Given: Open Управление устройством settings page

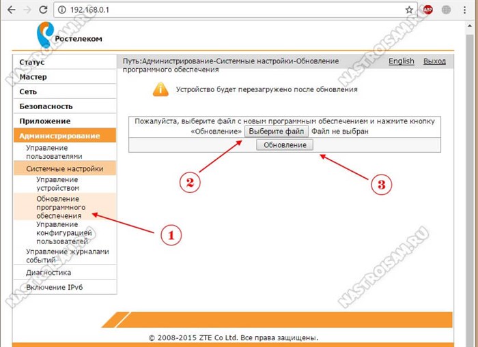Looking at the screenshot, I should click(x=57, y=184).
